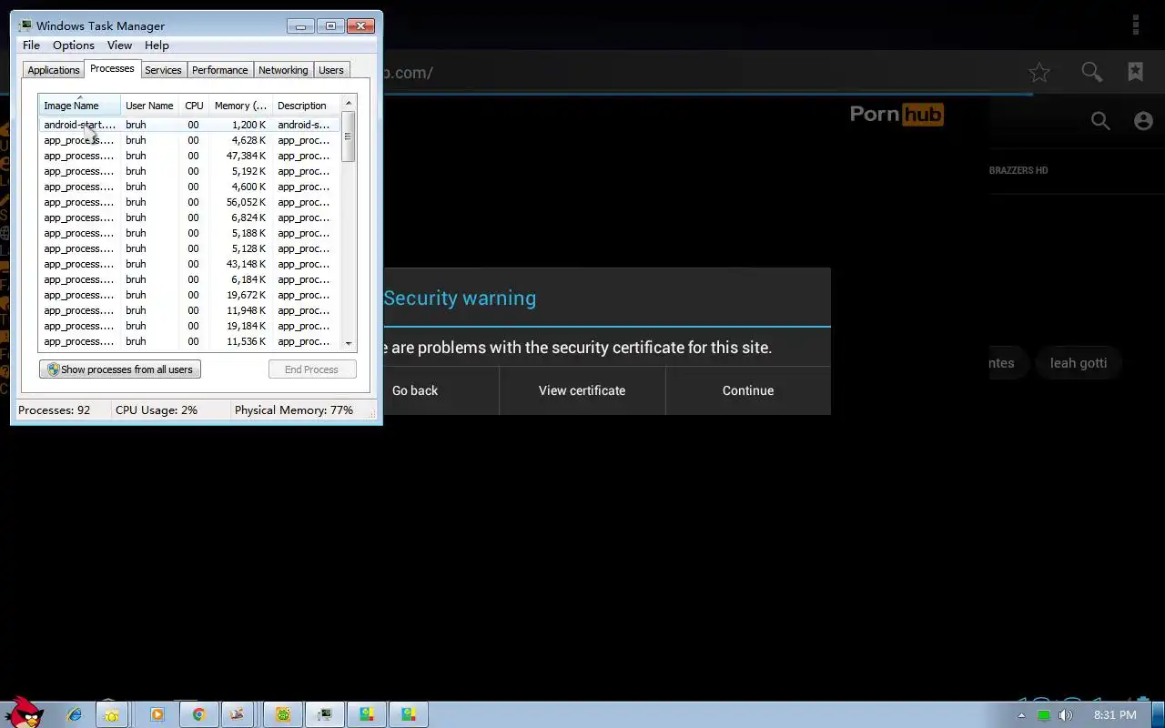Open the yellow folder icon in taskbar
The image size is (1165, 728).
click(111, 714)
